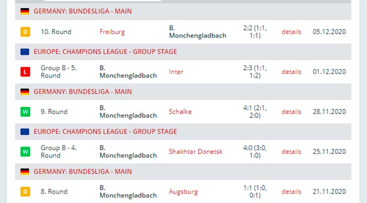Open the Augsburg team link
This screenshot has height=203, width=367.
pyautogui.click(x=183, y=192)
